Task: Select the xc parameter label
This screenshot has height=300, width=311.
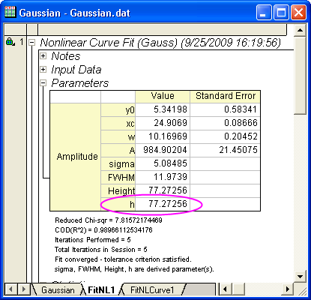Action: 118,123
